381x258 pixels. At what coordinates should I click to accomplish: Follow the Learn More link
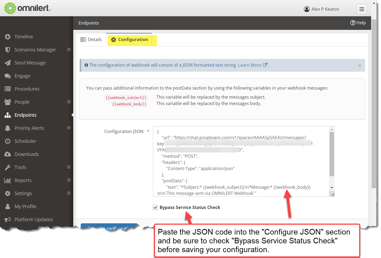coord(250,65)
